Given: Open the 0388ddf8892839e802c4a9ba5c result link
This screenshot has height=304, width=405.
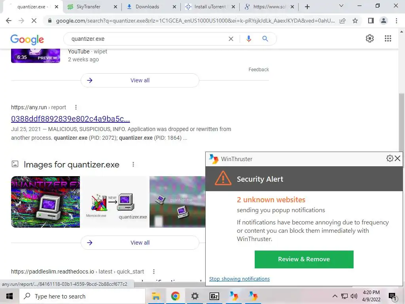Looking at the screenshot, I should (70, 119).
